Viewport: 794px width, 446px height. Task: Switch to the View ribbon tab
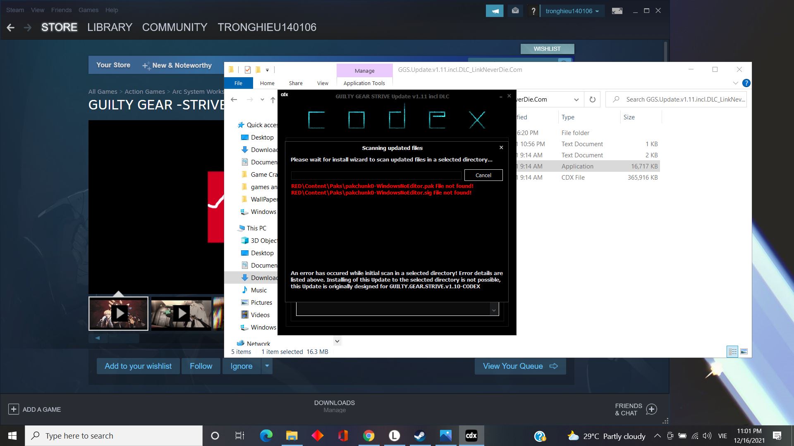pyautogui.click(x=323, y=83)
